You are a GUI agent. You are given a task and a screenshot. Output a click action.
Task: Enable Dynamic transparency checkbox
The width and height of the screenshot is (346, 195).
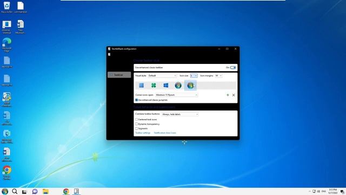coord(136,124)
